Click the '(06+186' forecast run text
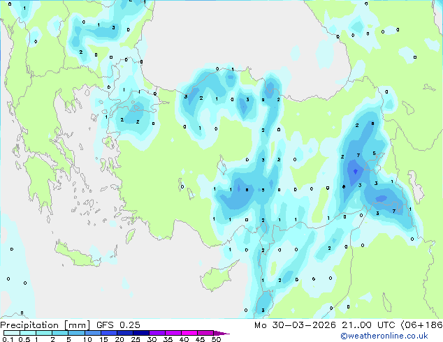Viewport: 443px width, 342px height. (421, 325)
